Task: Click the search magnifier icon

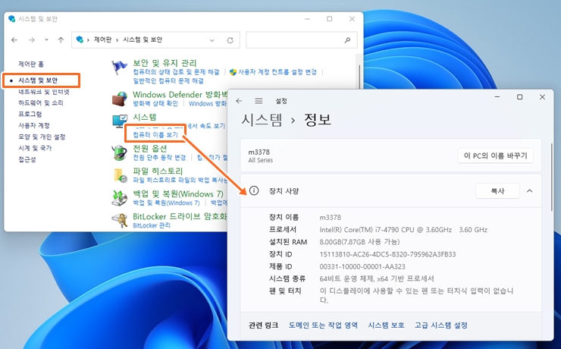Action: 347,40
